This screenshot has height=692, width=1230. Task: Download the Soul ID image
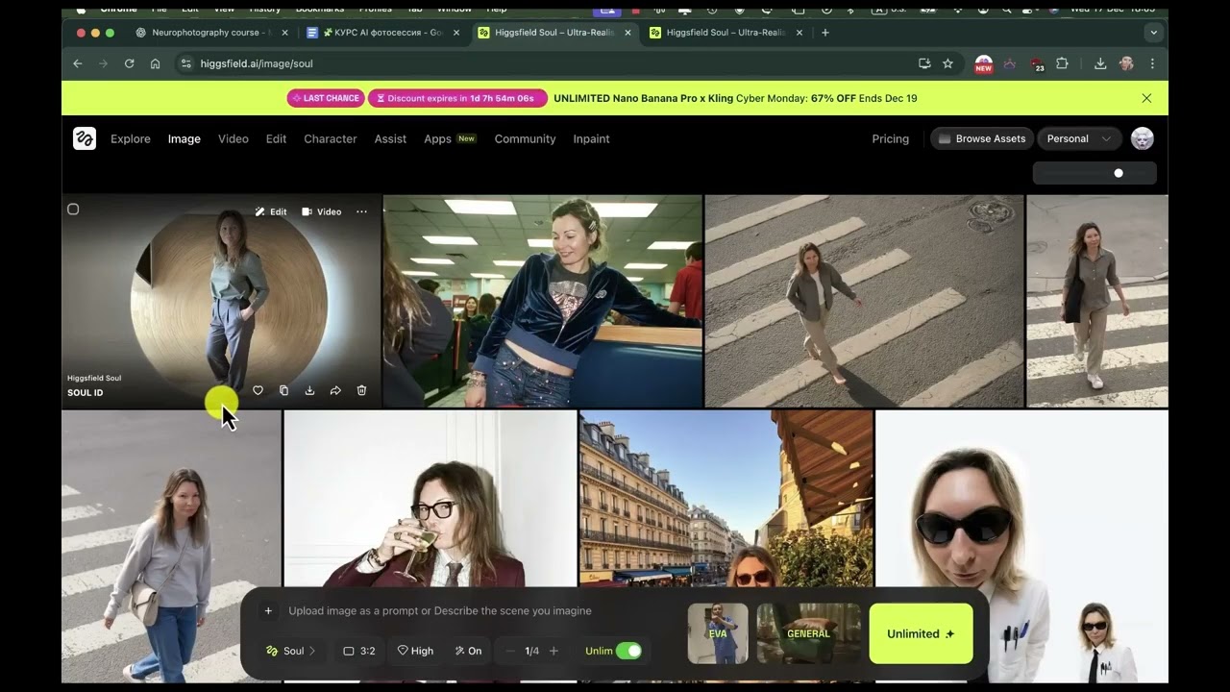point(309,390)
